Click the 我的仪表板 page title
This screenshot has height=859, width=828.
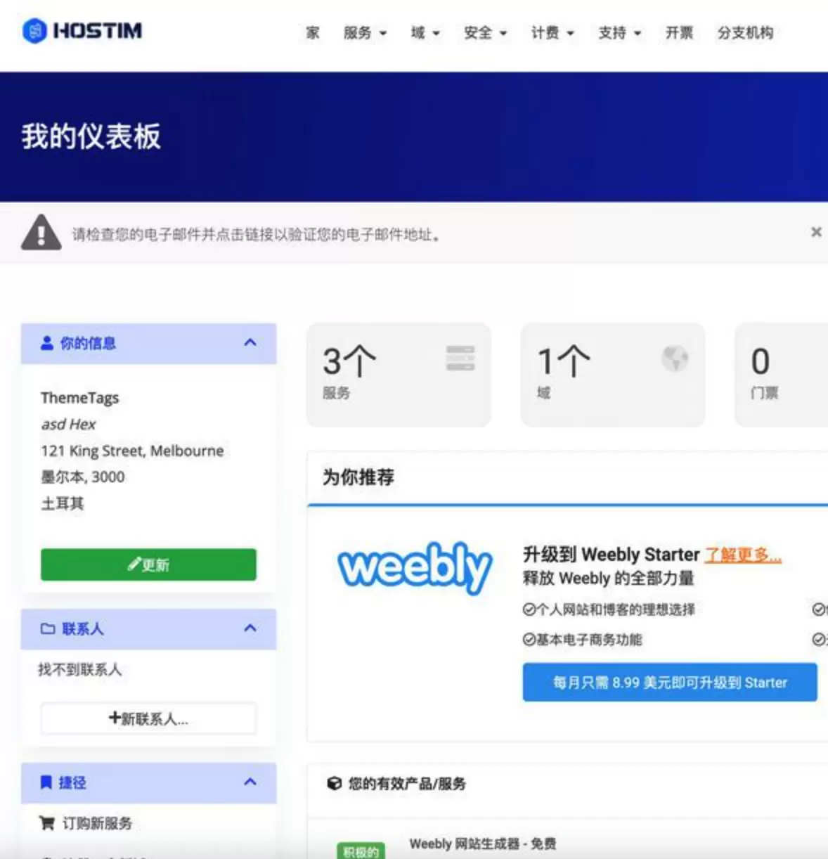[91, 136]
